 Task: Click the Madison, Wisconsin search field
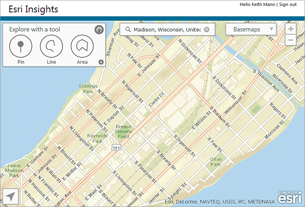[167, 29]
